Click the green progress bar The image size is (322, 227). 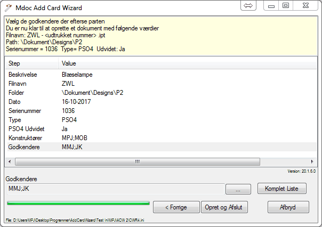click(78, 203)
